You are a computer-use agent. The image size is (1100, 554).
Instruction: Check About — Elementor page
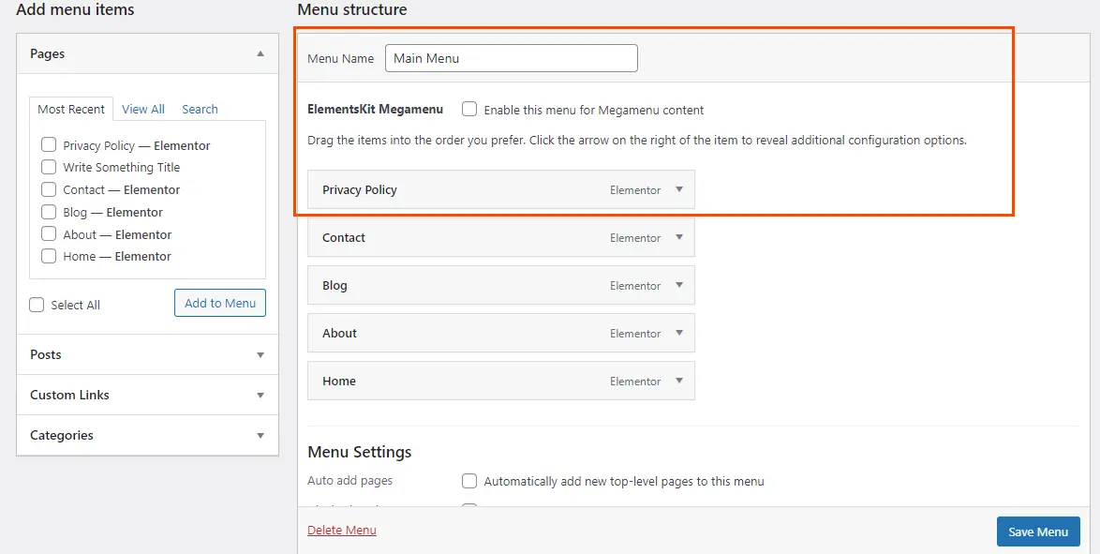tap(49, 234)
